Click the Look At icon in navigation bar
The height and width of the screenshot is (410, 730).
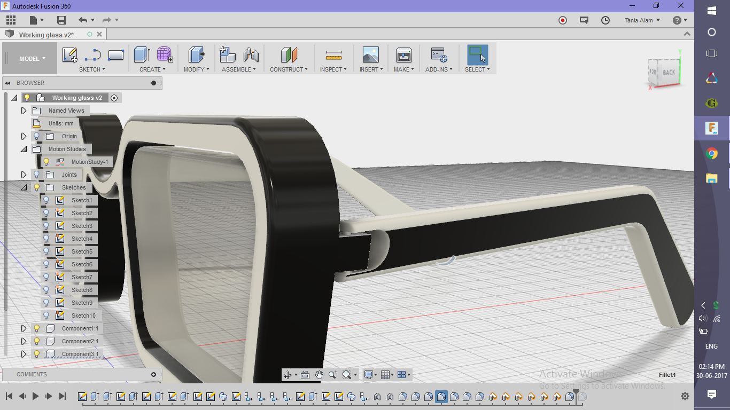(305, 375)
